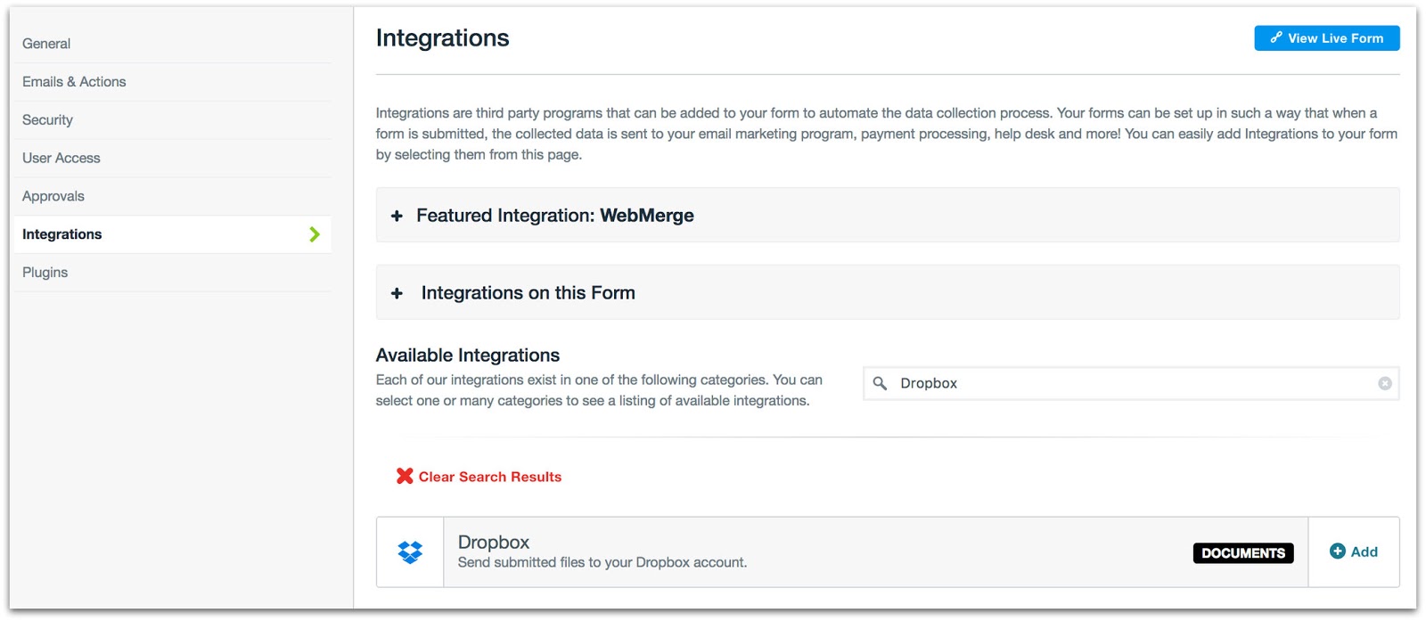Viewport: 1426px width, 621px height.
Task: Click the Clear Search Results link
Action: click(489, 477)
